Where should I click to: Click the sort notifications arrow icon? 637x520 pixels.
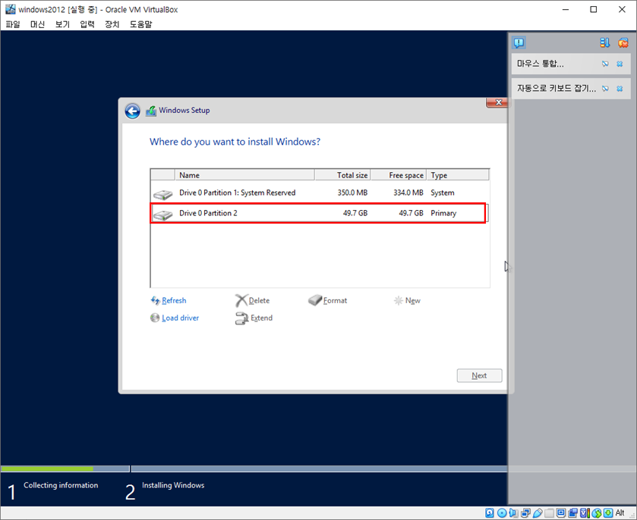tap(604, 42)
